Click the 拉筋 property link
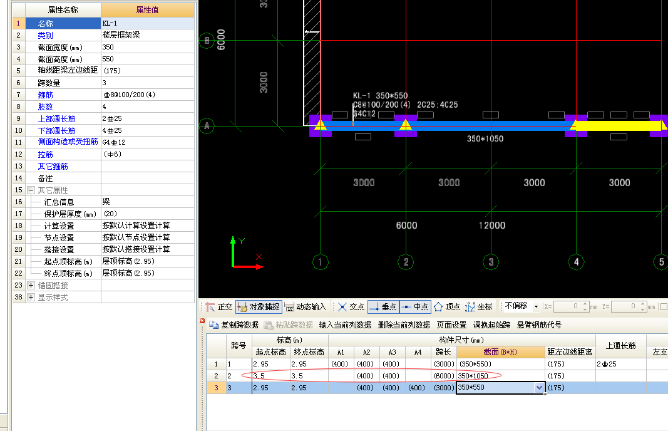Viewport: 668px width, 431px height. pos(45,155)
